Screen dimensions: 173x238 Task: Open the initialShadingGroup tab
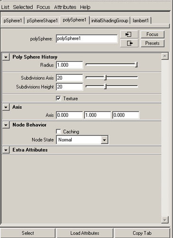109,20
